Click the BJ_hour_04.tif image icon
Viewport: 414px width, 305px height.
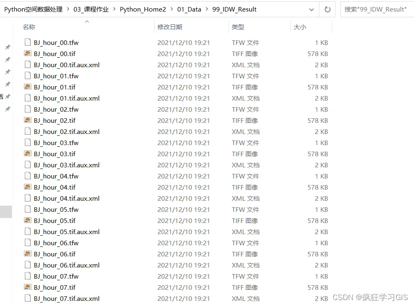28,187
